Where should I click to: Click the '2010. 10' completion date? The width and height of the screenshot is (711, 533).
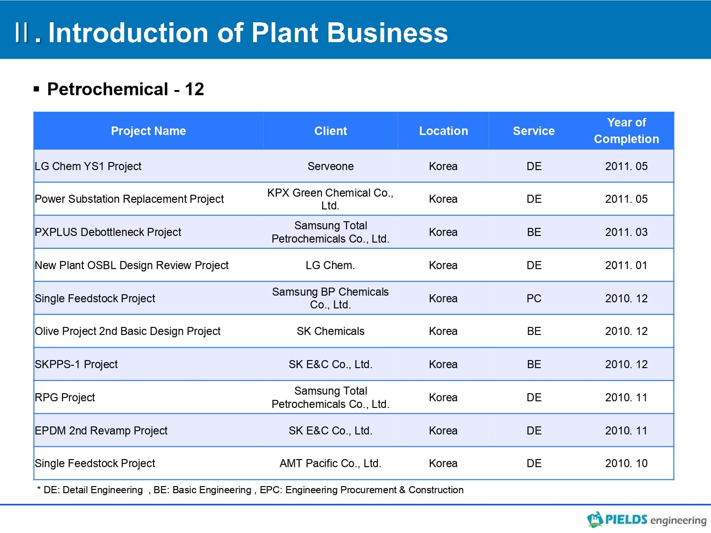pos(626,463)
